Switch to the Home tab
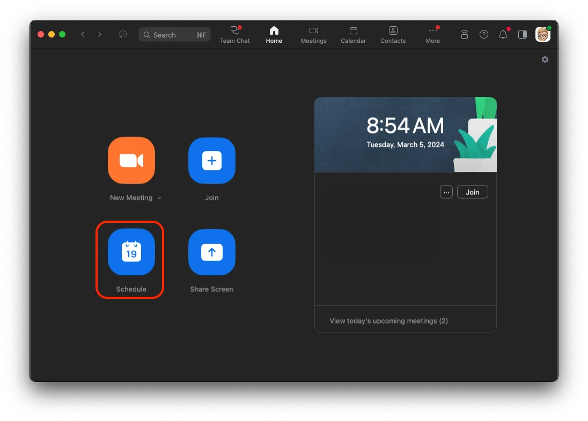Image resolution: width=588 pixels, height=421 pixels. 274,34
